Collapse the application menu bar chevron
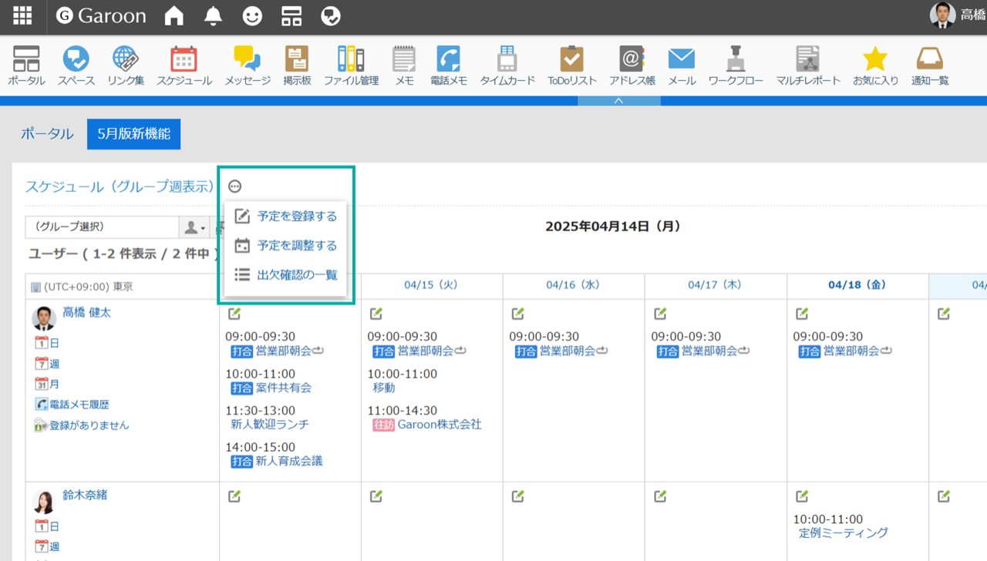This screenshot has height=561, width=987. point(618,101)
